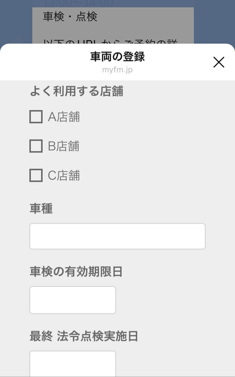
Task: Tap the C店舗 label text
Action: pos(64,176)
